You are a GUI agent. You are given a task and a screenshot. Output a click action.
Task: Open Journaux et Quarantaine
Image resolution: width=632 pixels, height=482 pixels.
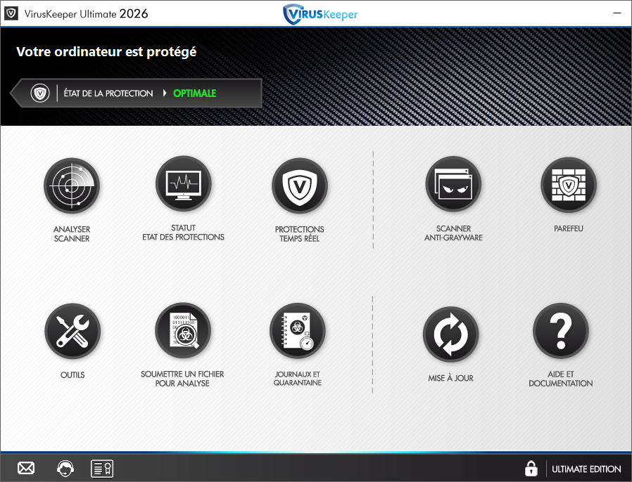[297, 330]
